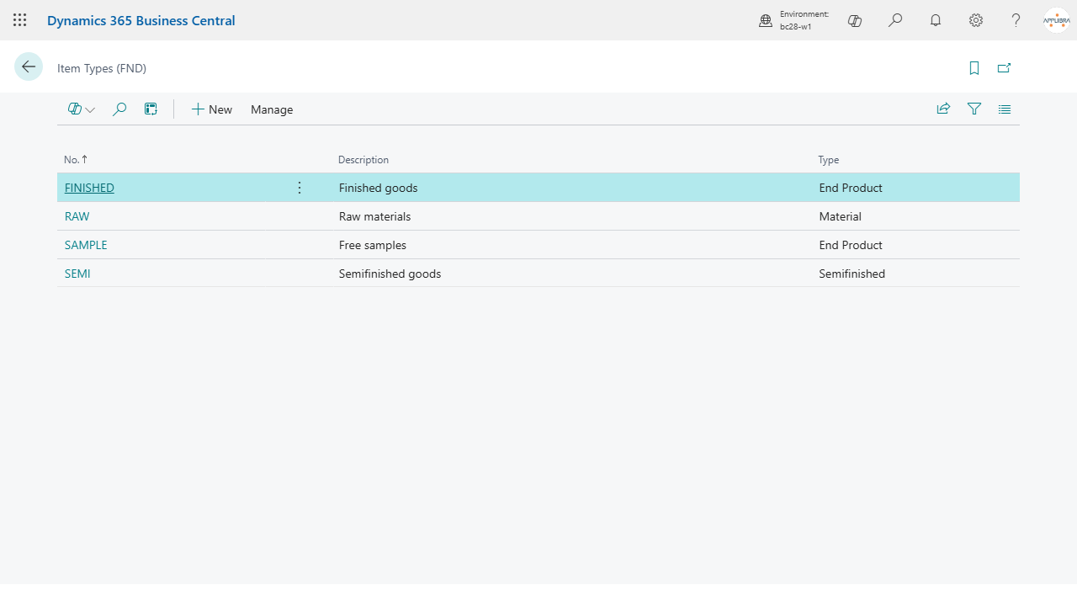
Task: Click New to add an item type
Action: click(x=212, y=109)
